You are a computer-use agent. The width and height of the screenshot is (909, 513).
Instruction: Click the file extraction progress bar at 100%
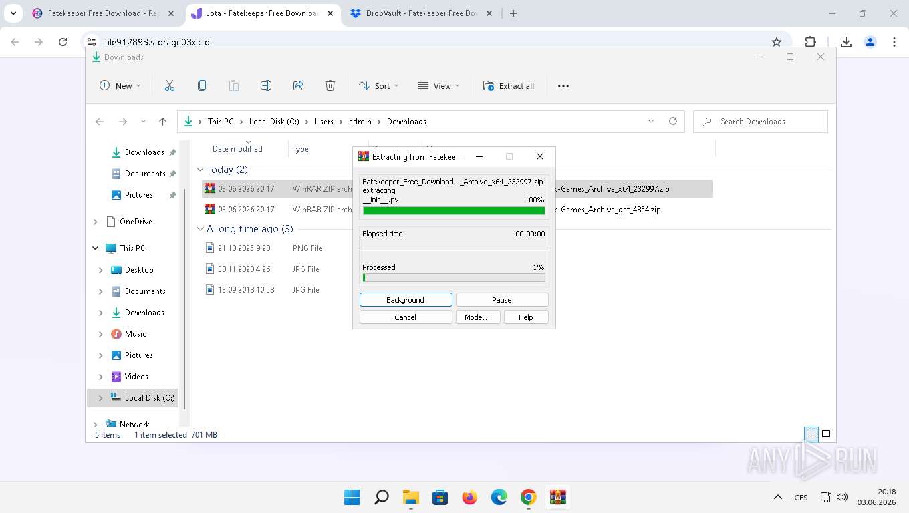[x=454, y=210]
